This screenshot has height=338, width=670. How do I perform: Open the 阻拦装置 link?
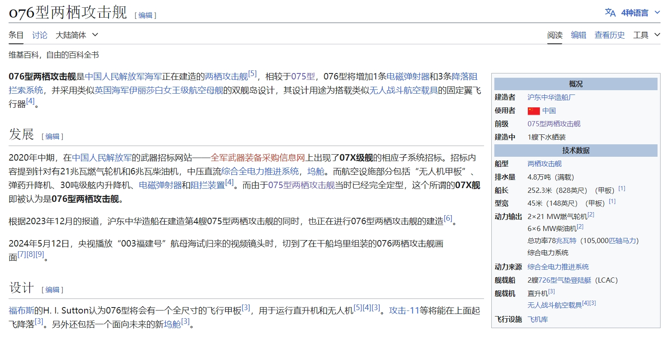coord(207,186)
